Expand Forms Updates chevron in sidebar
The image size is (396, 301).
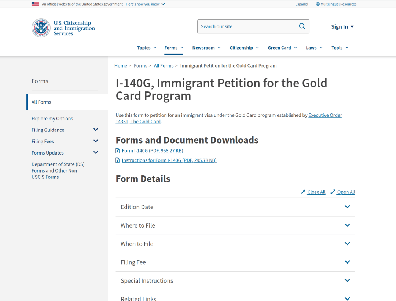[96, 153]
